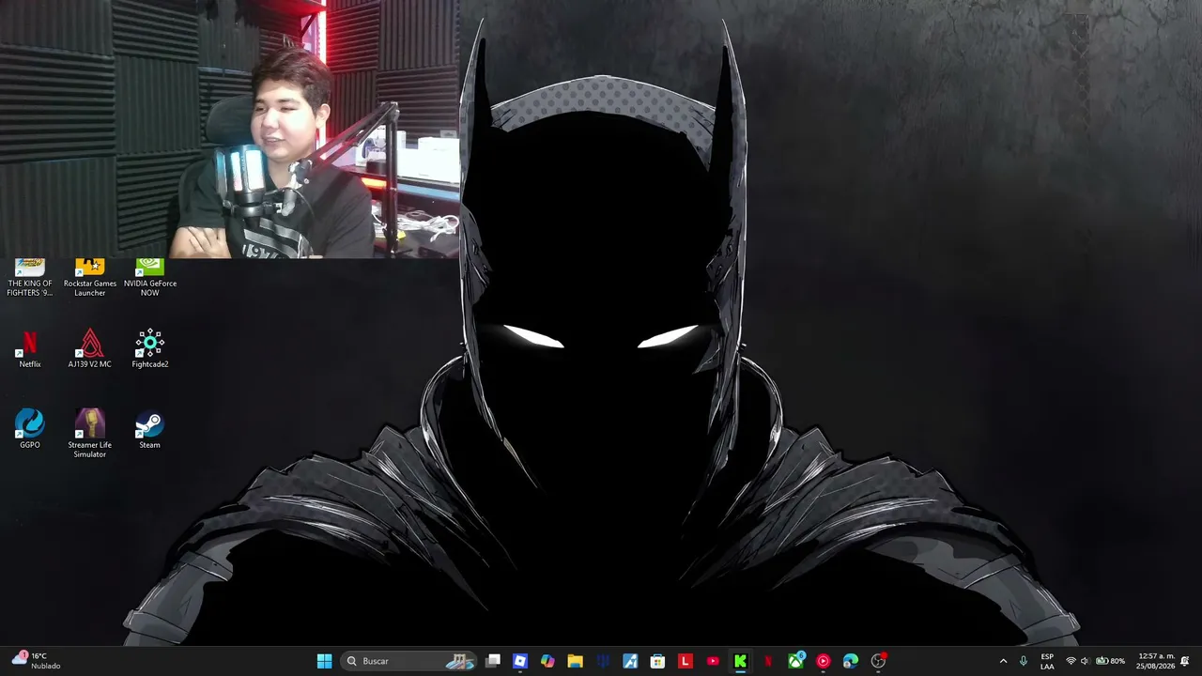Click the Buscar search box in taskbar
The width and height of the screenshot is (1202, 676).
point(408,661)
